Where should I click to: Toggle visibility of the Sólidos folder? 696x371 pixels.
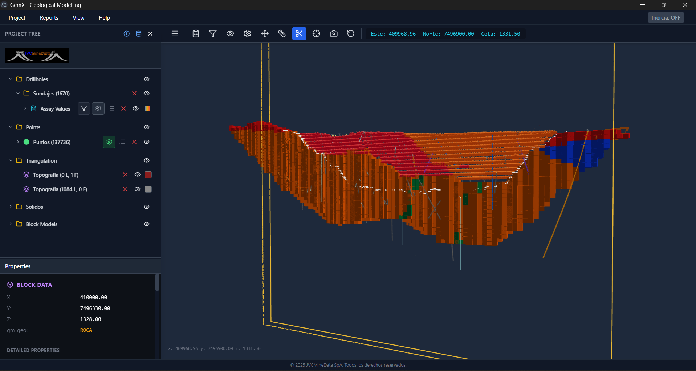(147, 207)
